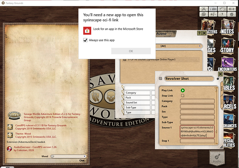Click the wide bar button at toolbar top right

click(x=231, y=9)
